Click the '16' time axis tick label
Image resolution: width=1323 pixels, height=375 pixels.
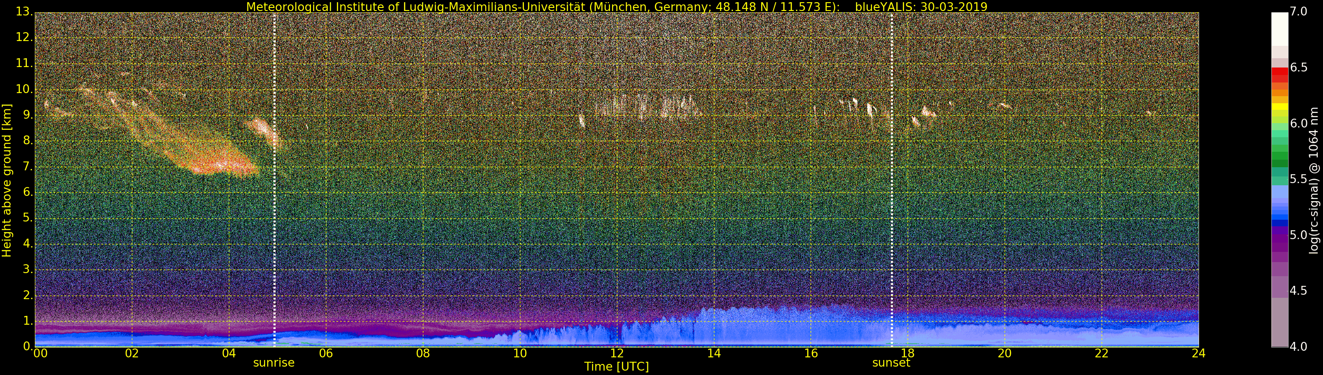(811, 353)
